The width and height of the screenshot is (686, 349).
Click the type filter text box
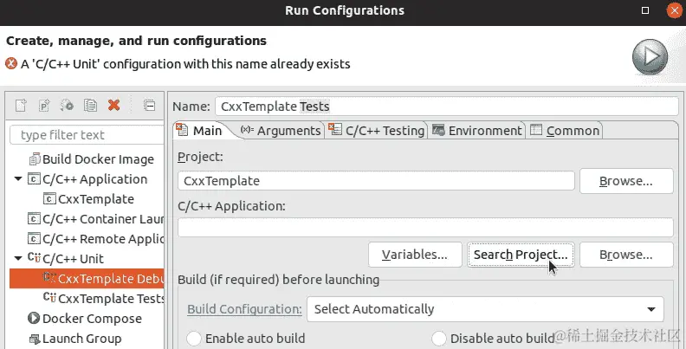click(x=87, y=135)
